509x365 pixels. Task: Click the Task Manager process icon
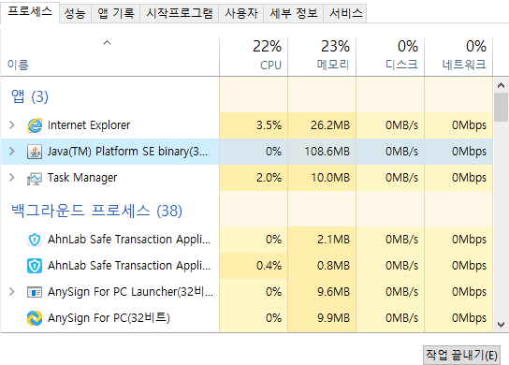pos(35,178)
